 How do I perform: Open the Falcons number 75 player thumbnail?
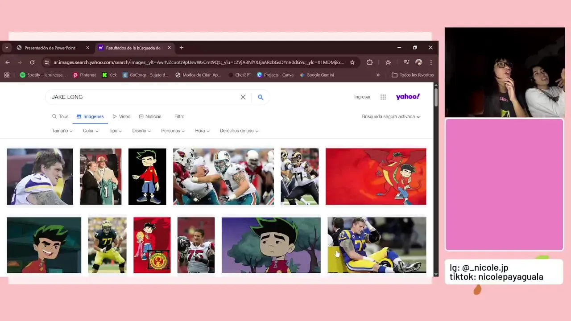pos(196,245)
